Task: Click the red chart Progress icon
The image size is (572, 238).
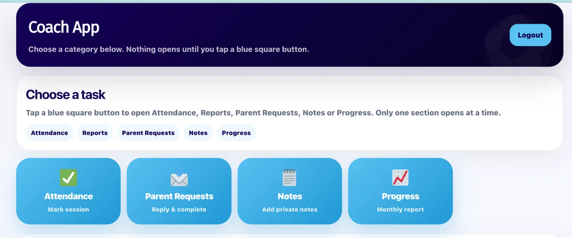Action: pyautogui.click(x=400, y=178)
